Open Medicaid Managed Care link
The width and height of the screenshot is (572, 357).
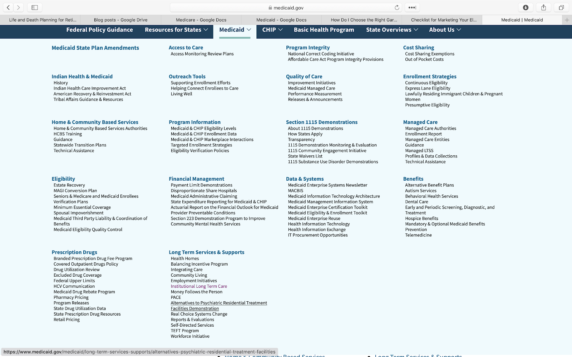(x=311, y=89)
